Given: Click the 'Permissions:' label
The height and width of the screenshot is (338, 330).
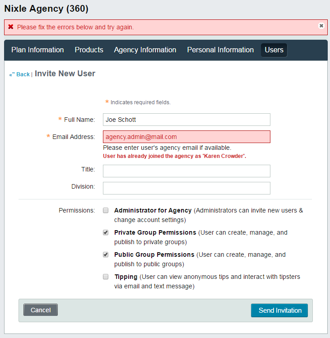Looking at the screenshot, I should 77,210.
